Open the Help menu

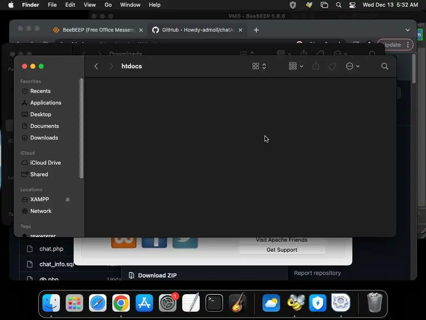point(155,5)
